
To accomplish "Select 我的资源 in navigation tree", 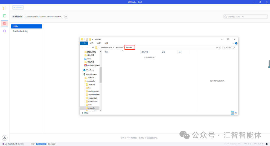I will tap(89, 55).
